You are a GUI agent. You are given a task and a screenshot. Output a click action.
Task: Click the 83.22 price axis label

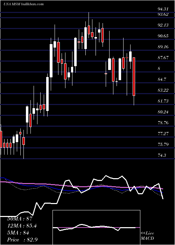[163, 90]
